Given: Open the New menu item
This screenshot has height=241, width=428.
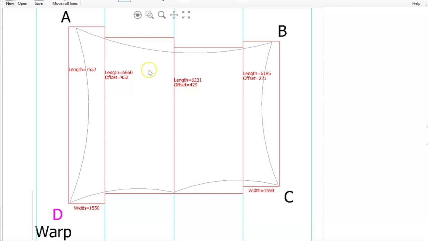Looking at the screenshot, I should tap(10, 3).
